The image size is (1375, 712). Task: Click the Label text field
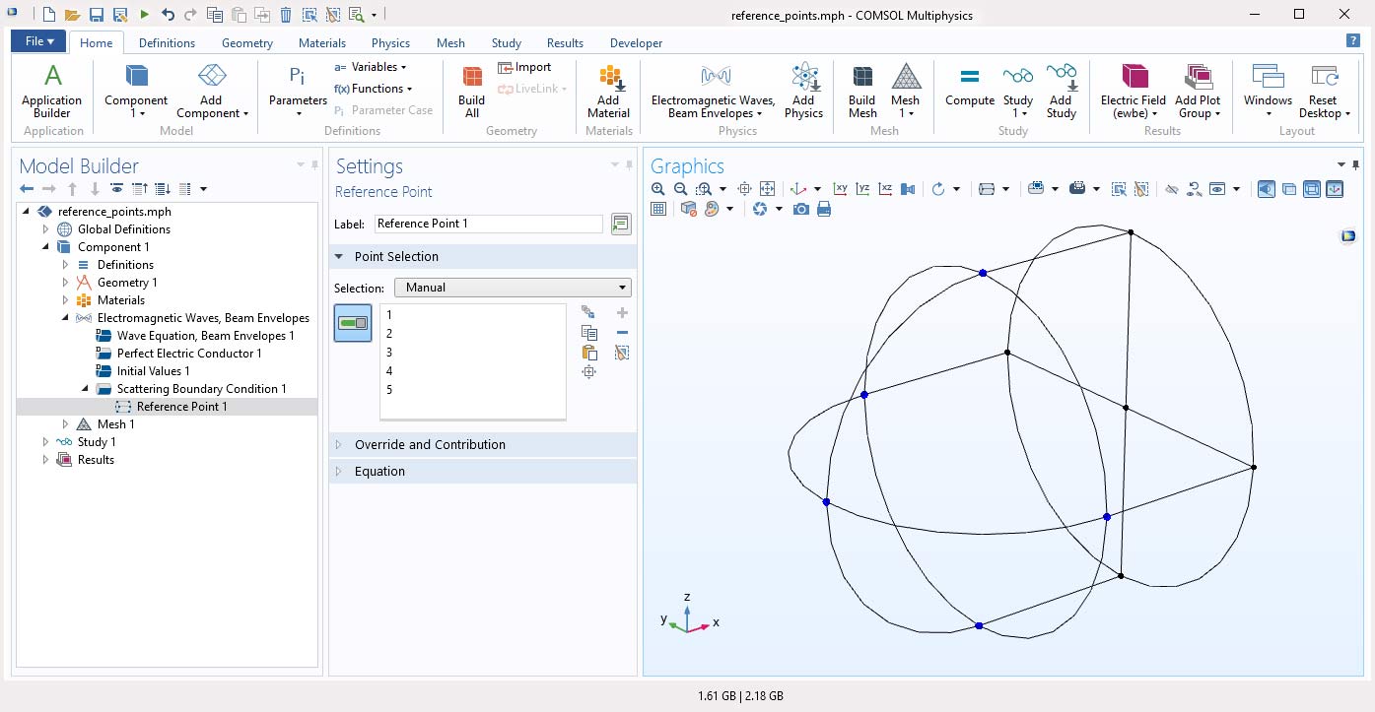[488, 224]
